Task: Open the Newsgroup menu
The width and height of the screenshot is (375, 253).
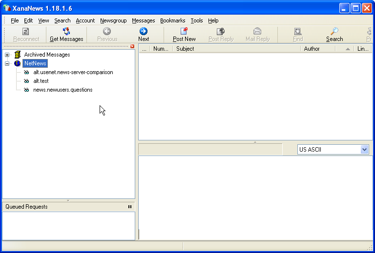Action: [x=113, y=20]
